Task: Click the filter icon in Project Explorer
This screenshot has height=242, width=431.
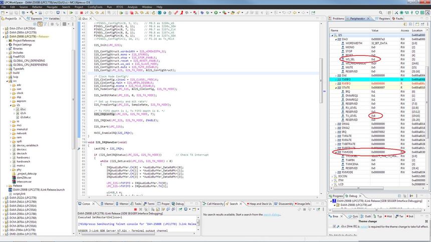Action: (45, 24)
